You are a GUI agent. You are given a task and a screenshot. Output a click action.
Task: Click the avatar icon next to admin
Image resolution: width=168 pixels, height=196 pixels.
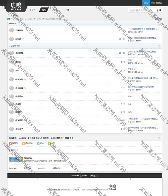click(10, 150)
